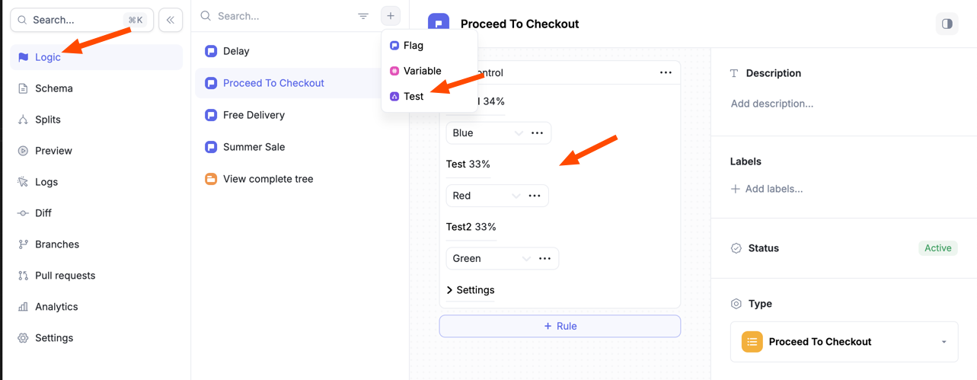Screen dimensions: 977x380
Task: Click the Add description field
Action: (x=772, y=104)
